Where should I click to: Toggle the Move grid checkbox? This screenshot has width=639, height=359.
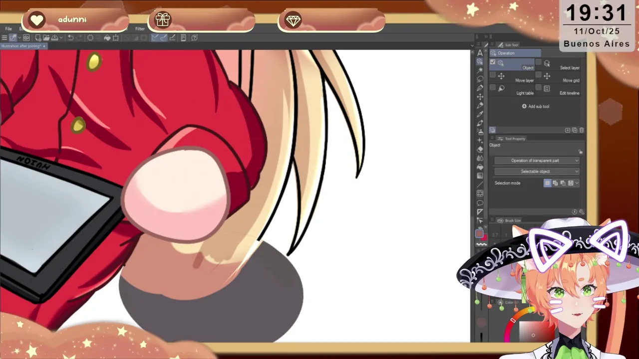(539, 75)
